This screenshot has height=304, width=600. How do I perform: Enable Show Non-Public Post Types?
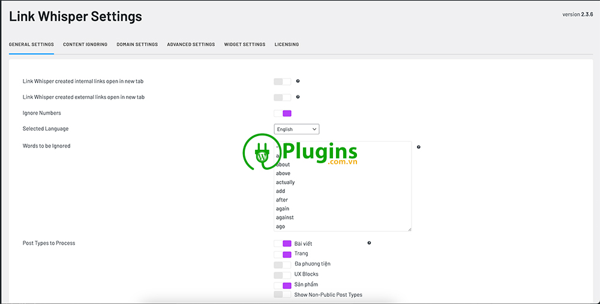click(282, 294)
